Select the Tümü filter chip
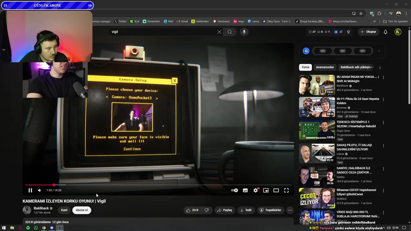Viewport: 411px width, 231px height. click(x=305, y=67)
